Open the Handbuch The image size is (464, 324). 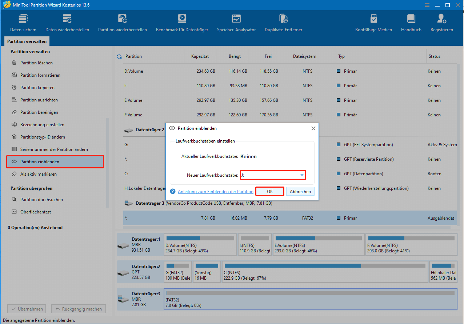pos(411,22)
